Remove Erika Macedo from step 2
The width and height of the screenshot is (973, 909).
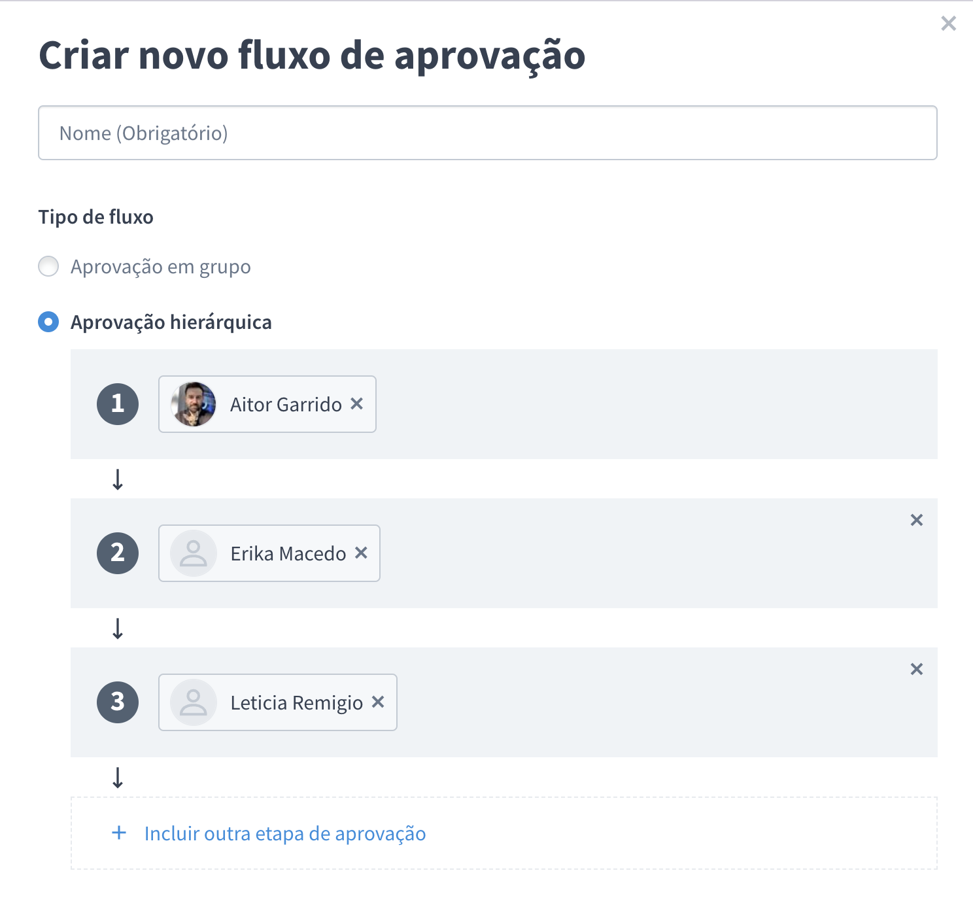click(x=361, y=553)
